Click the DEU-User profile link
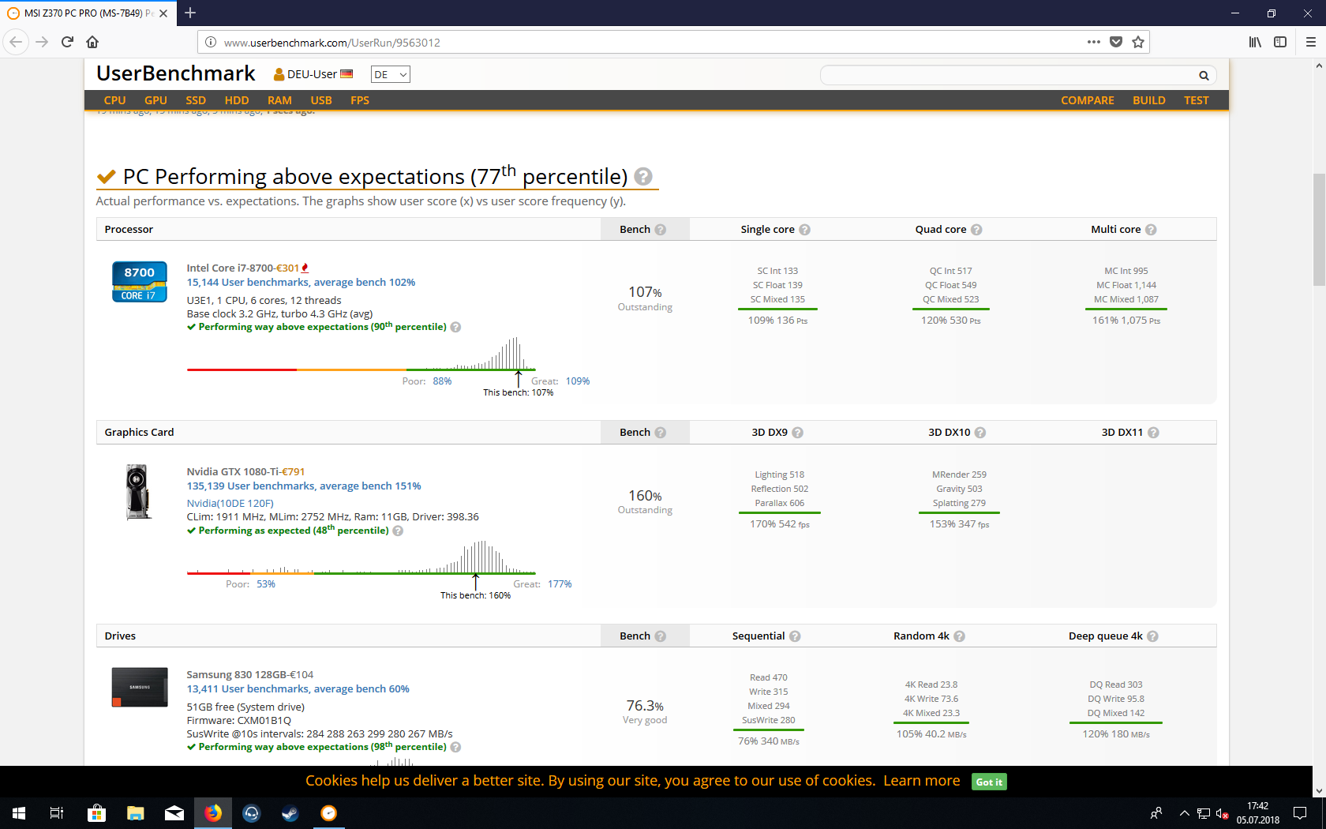Screen dimensions: 1326x829 [x=313, y=74]
